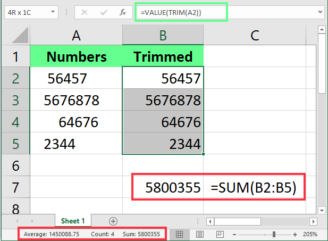
Task: Click cell B7 showing 5800355
Action: pos(163,187)
